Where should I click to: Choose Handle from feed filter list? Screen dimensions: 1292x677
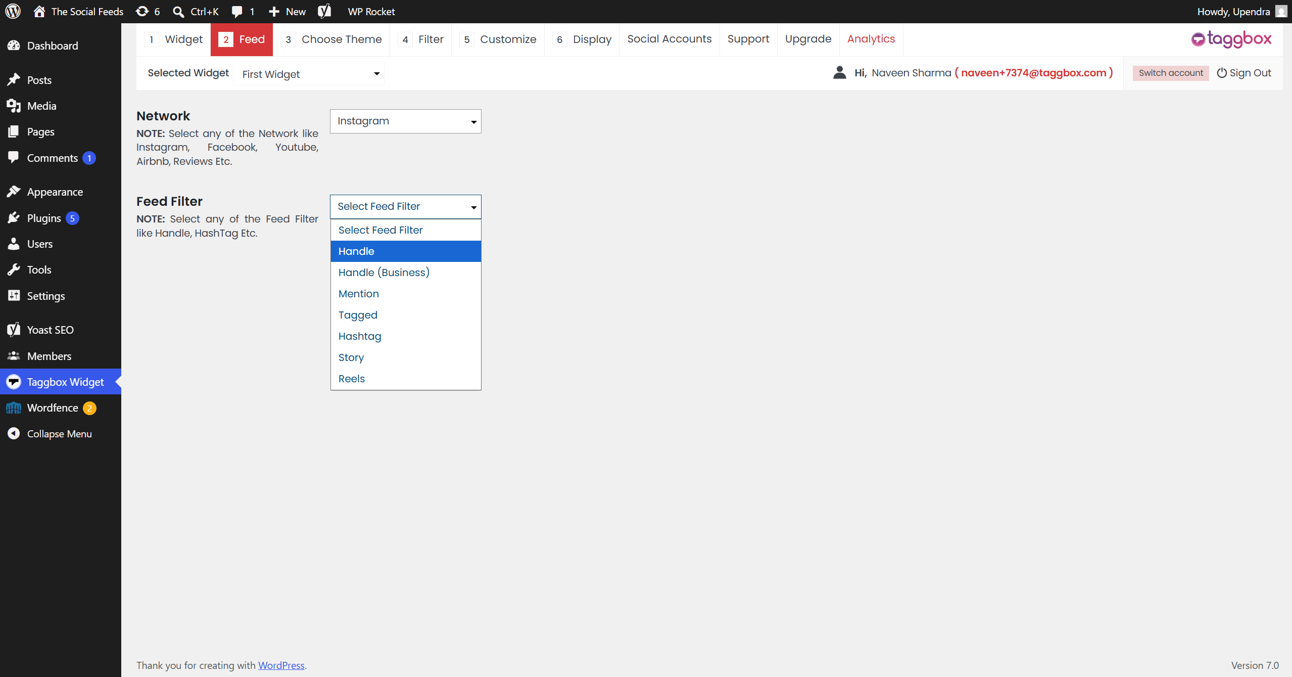(x=406, y=251)
